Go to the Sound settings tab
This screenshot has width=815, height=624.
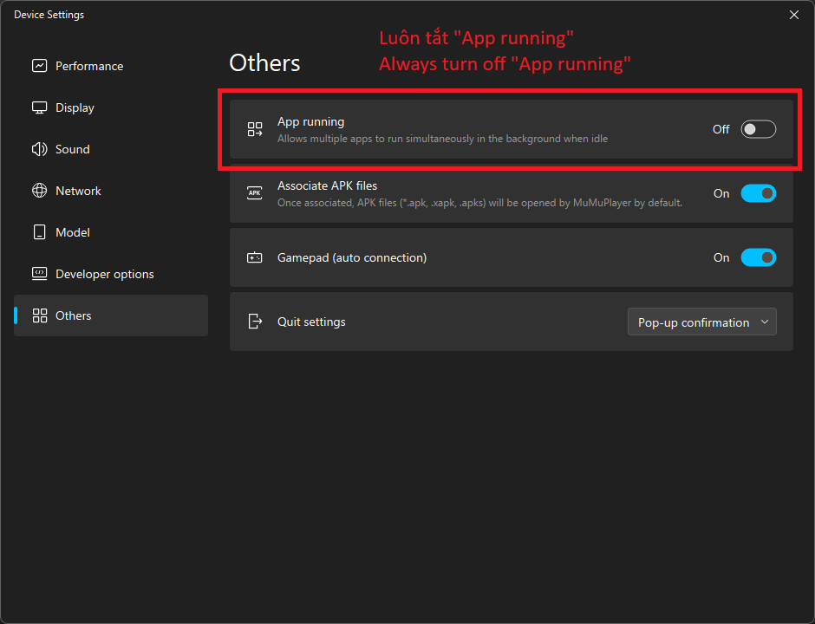tap(111, 149)
